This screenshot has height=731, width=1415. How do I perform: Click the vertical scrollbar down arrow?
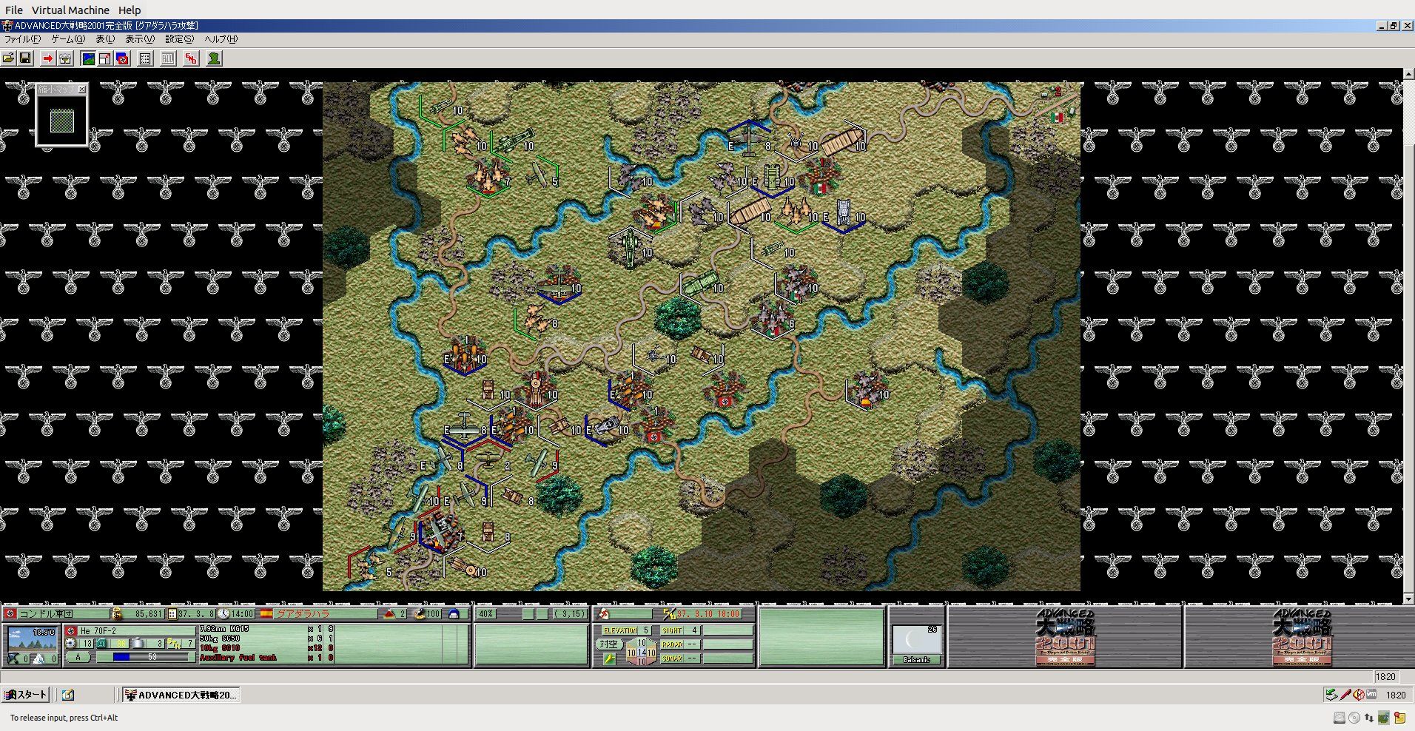1408,599
